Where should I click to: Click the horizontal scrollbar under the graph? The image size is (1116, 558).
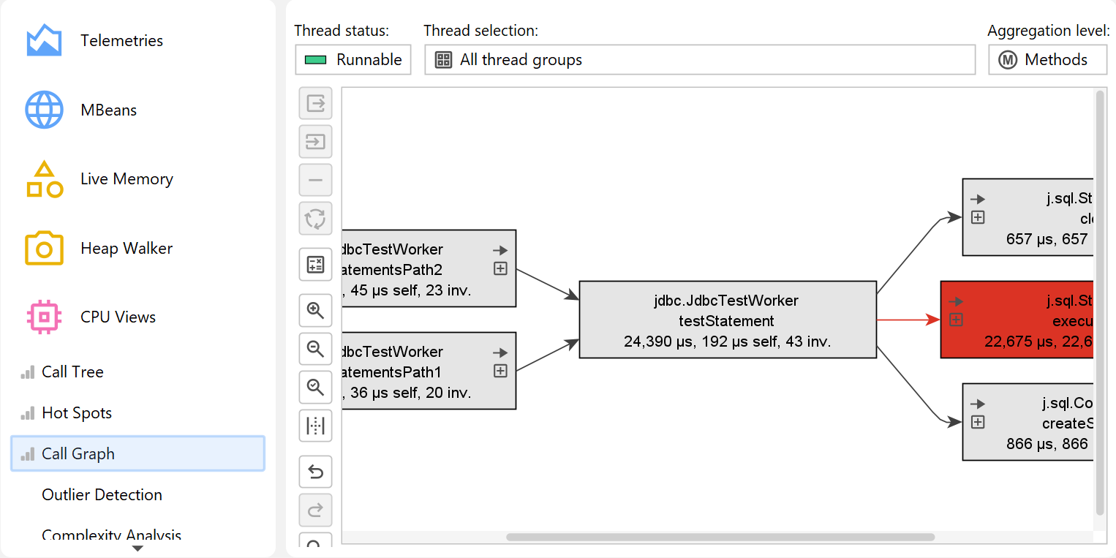(720, 537)
